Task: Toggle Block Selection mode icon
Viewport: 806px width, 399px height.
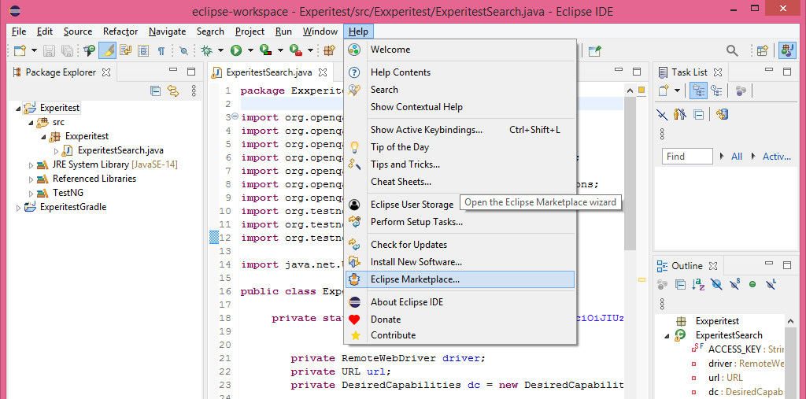Action: point(143,50)
